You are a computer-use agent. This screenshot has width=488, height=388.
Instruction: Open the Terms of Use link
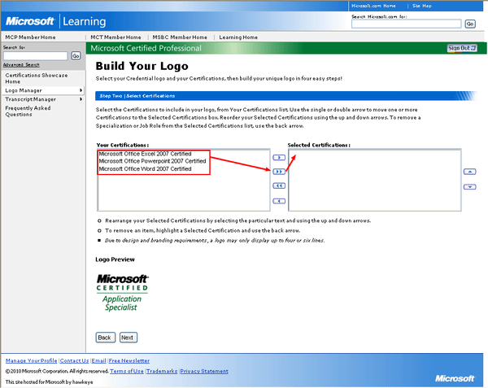point(127,371)
